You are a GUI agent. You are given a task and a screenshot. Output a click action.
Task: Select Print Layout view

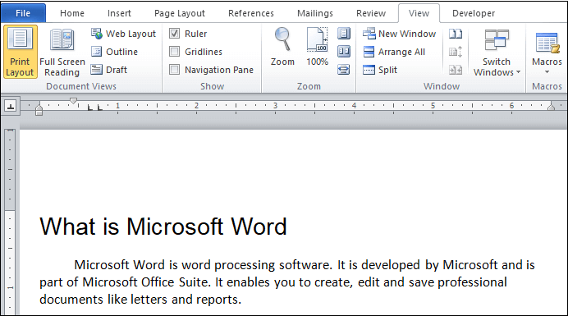[x=21, y=52]
